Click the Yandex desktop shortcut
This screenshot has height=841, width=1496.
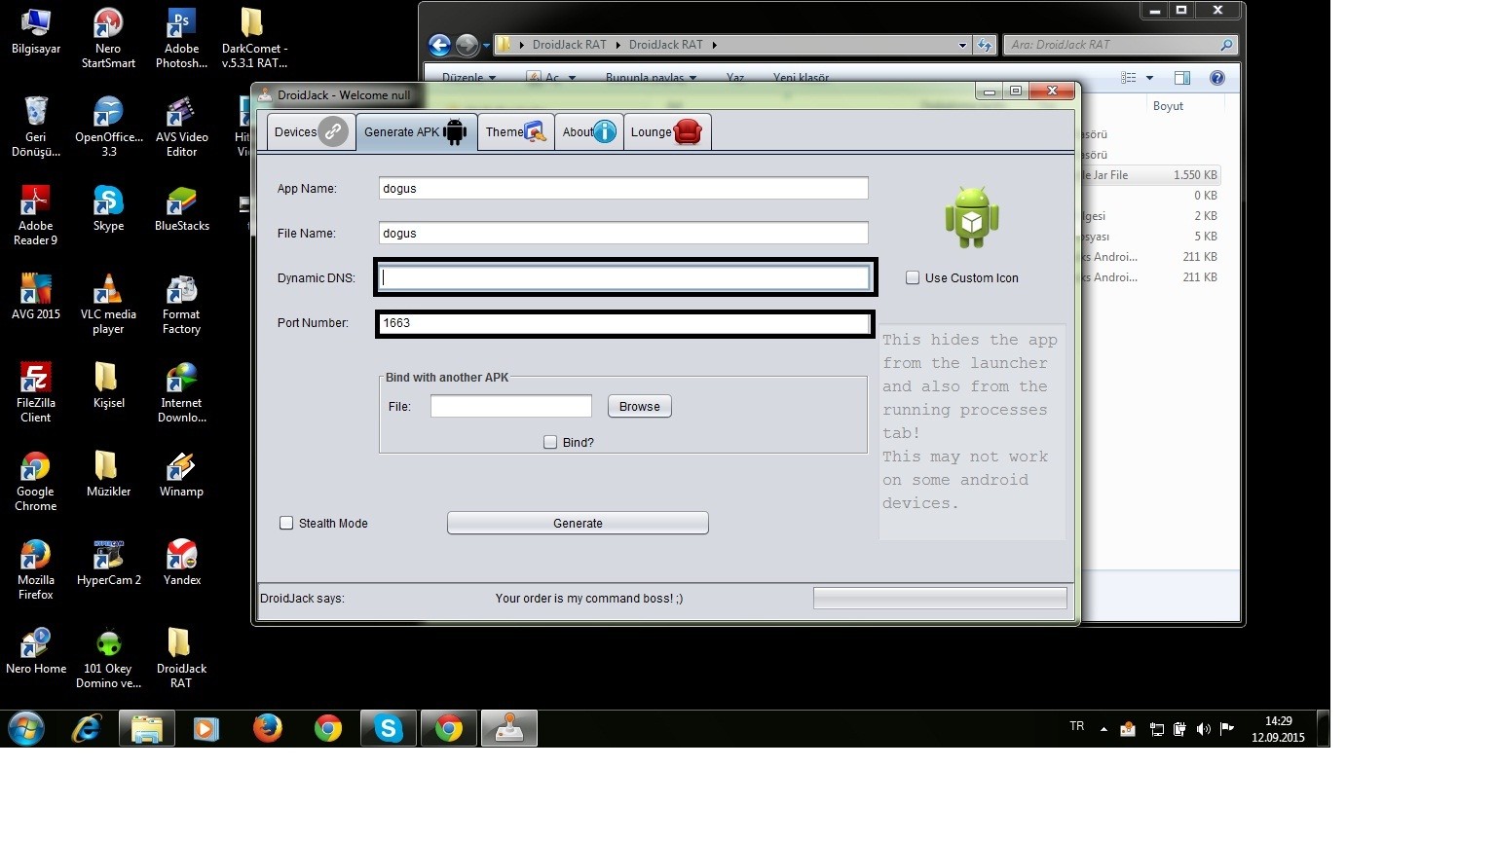tap(181, 563)
